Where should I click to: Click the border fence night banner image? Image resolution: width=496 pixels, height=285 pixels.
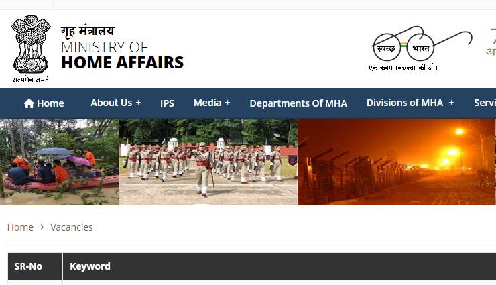[x=396, y=162]
